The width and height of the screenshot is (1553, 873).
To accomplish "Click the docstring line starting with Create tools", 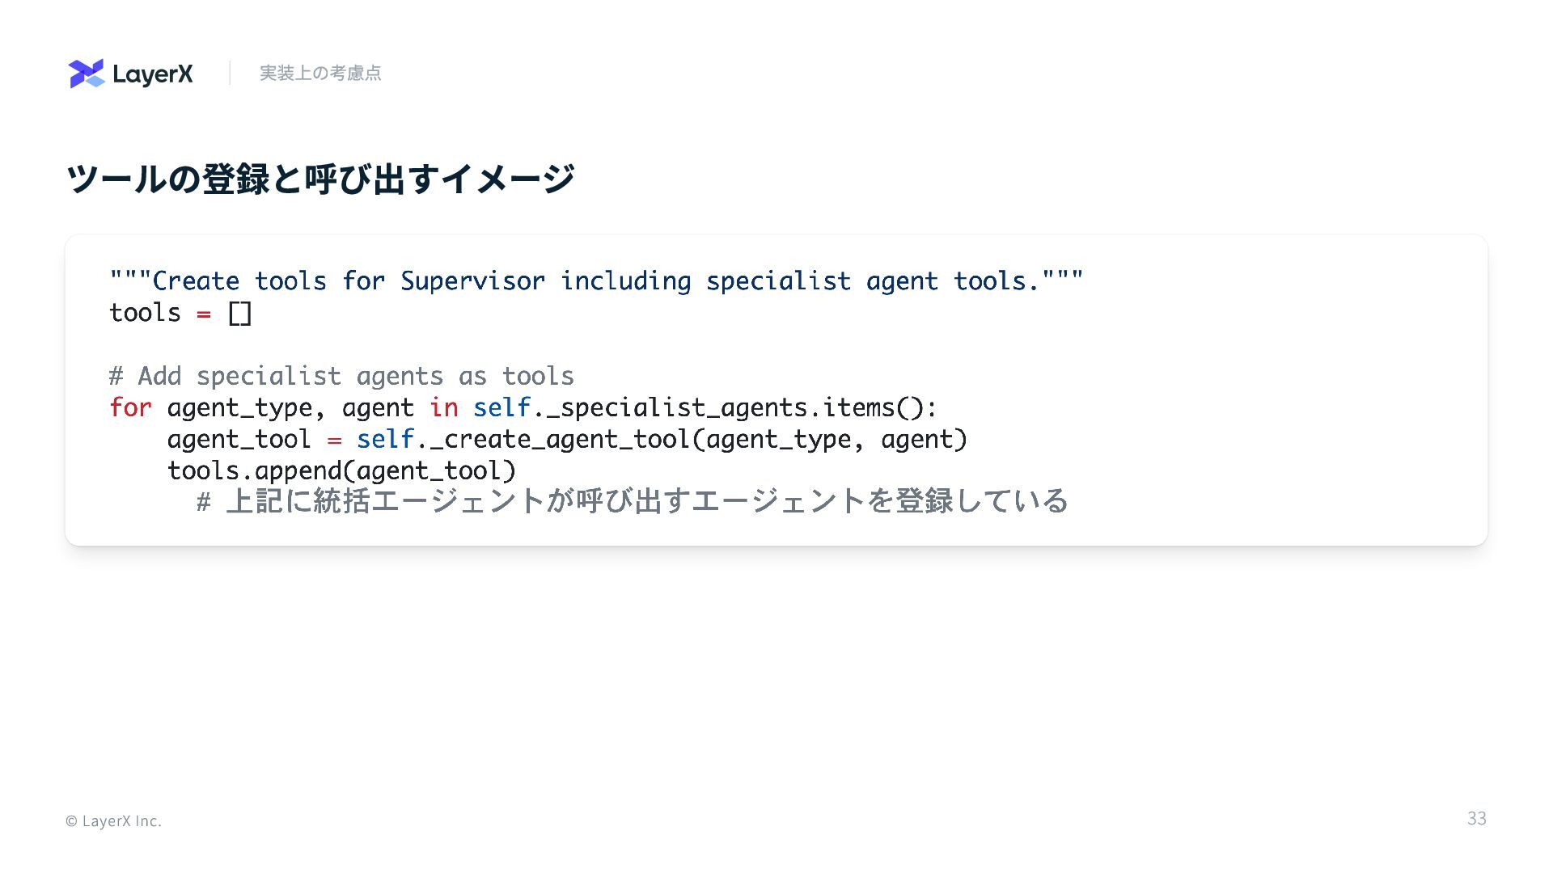I will click(x=596, y=281).
